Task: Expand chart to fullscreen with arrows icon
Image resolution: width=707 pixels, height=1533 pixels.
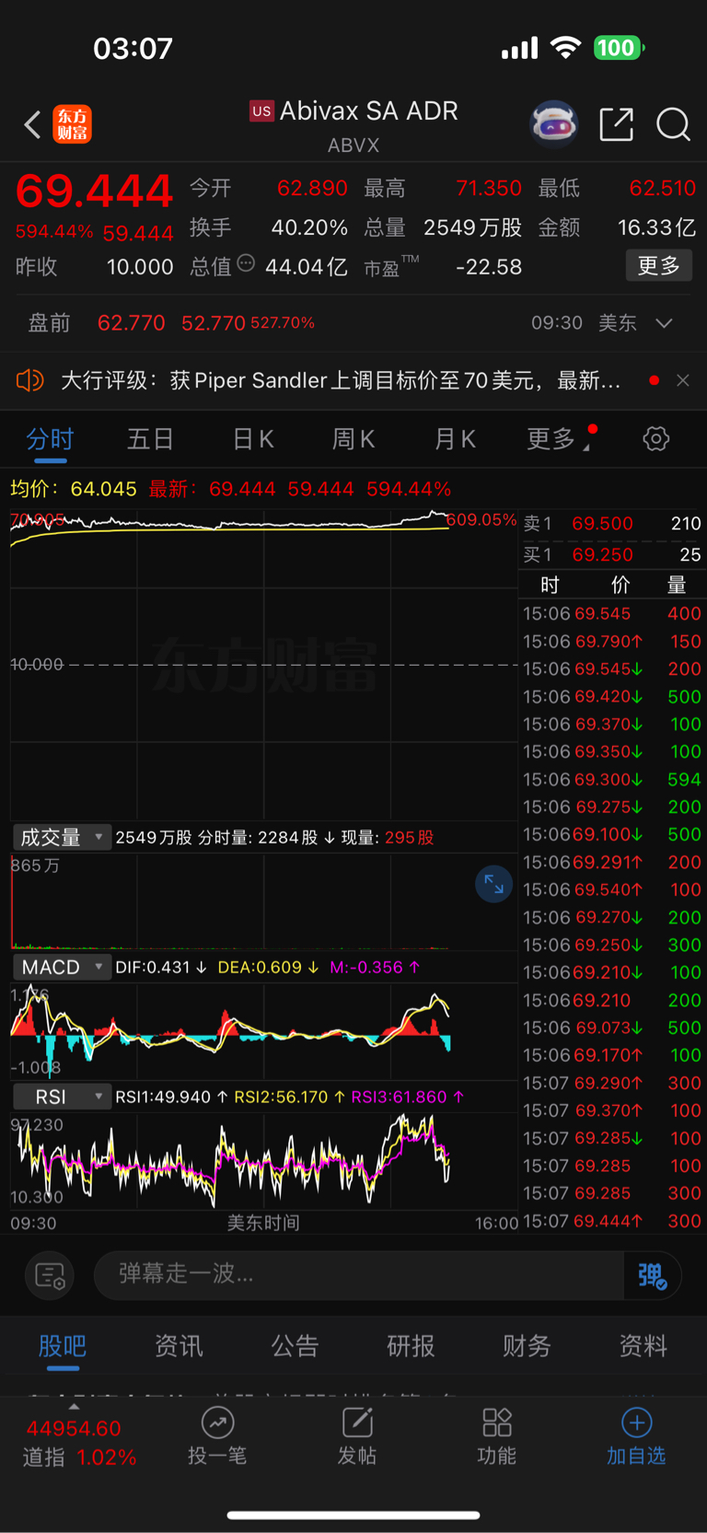Action: click(493, 884)
